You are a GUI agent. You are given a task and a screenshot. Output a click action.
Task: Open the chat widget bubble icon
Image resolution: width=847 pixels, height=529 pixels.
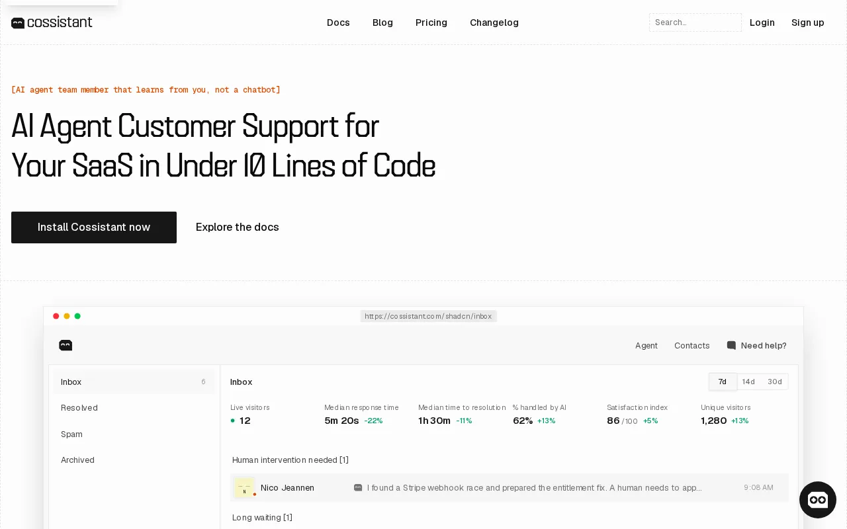pos(818,500)
